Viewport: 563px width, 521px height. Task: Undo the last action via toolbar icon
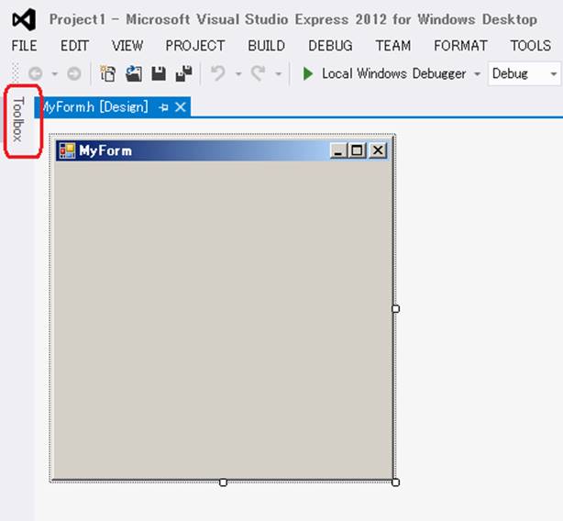point(217,74)
